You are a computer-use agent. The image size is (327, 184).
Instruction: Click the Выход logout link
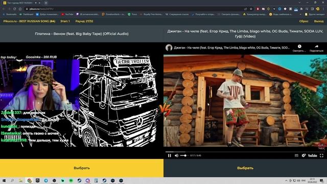point(319,21)
